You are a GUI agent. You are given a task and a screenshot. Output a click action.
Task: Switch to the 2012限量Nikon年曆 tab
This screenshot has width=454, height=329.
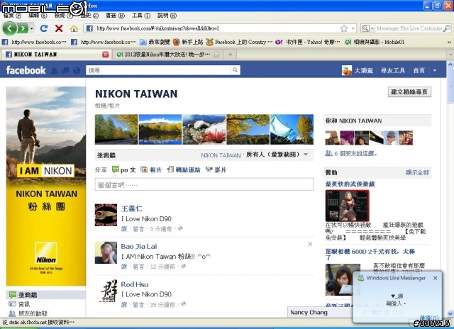[x=164, y=55]
